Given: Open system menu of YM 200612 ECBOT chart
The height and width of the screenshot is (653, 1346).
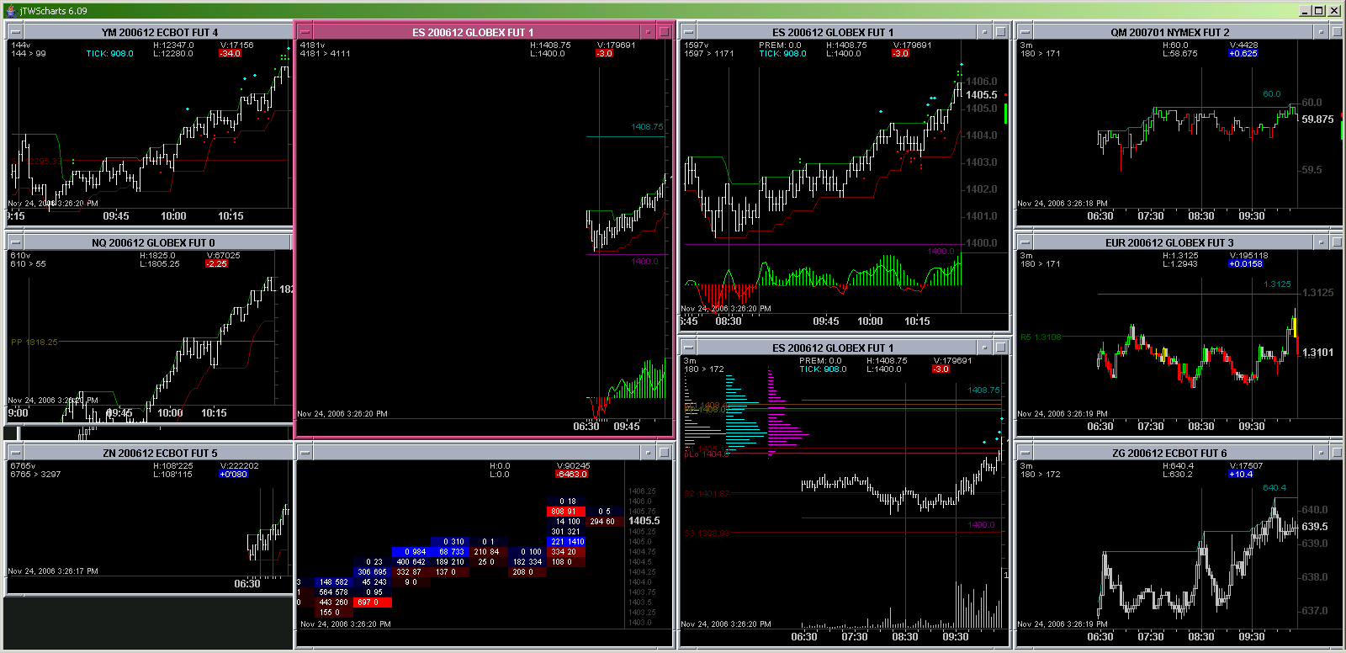Looking at the screenshot, I should [16, 31].
